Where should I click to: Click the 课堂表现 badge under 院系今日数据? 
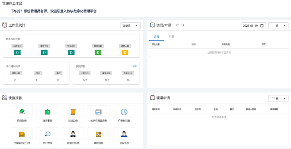click(x=44, y=46)
